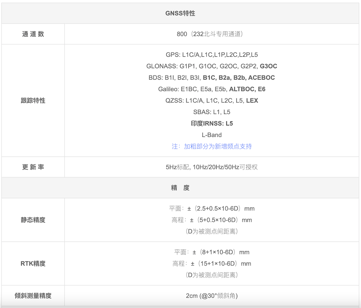Click the 5Hz标配 update rate value

tap(212, 167)
